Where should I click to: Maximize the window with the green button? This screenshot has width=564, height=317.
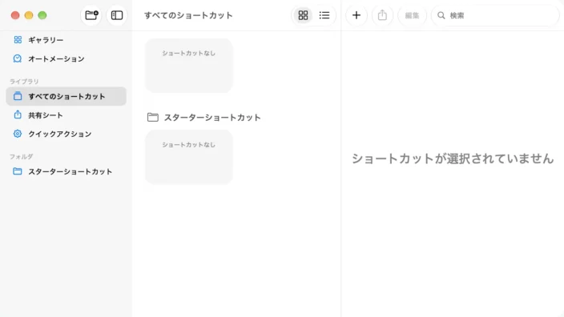pyautogui.click(x=42, y=15)
